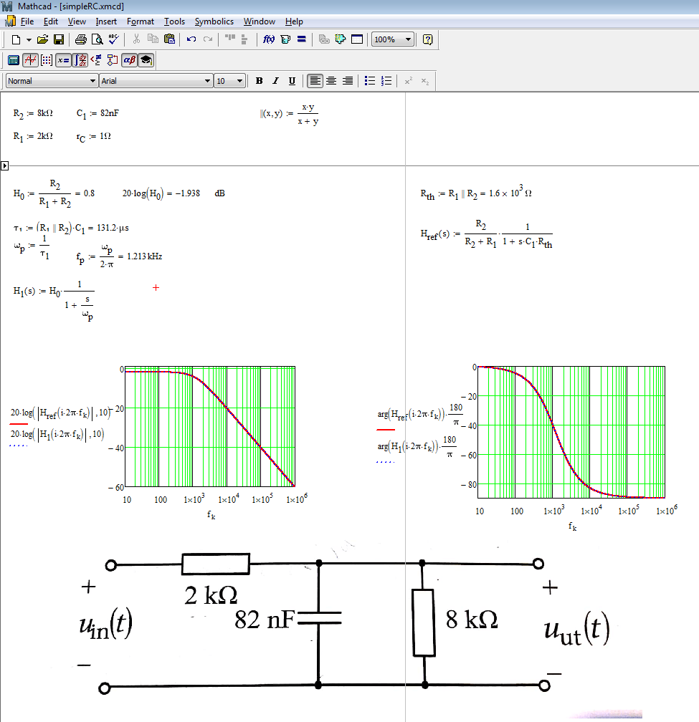This screenshot has height=722, width=699.
Task: Open the Calculator palette toolbar
Action: click(13, 60)
